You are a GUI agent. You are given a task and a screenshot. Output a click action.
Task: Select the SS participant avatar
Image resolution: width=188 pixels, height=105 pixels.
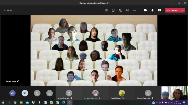click(25, 93)
